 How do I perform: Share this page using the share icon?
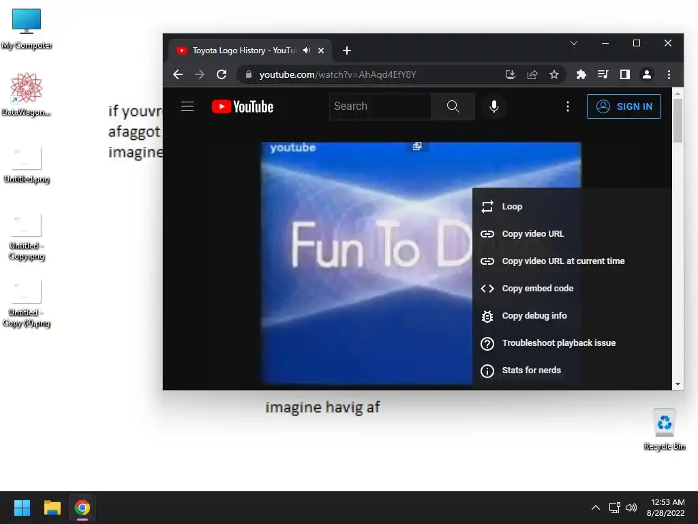(532, 74)
